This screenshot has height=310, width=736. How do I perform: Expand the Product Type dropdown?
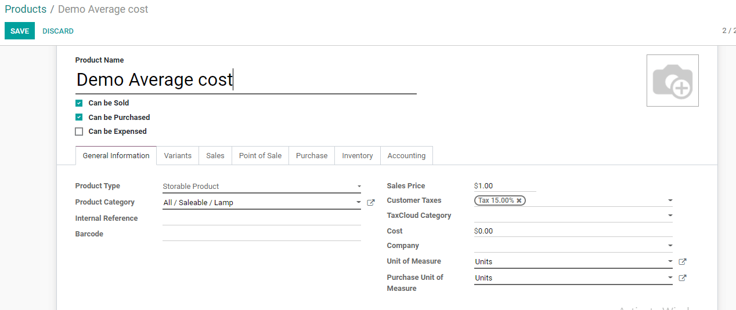(x=261, y=187)
